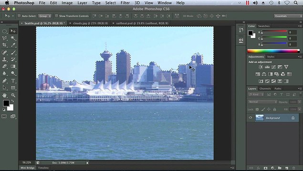Reset default foreground/background colors
The height and width of the screenshot is (171, 303).
pos(4,110)
